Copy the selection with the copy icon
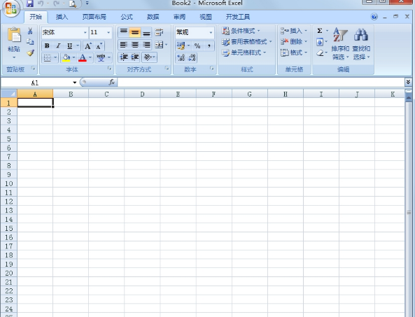Image resolution: width=415 pixels, height=317 pixels. (x=30, y=42)
